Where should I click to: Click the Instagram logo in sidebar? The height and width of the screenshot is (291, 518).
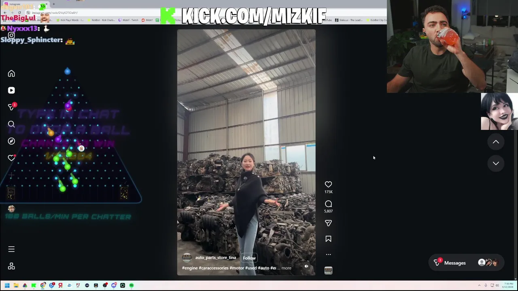tap(11, 35)
